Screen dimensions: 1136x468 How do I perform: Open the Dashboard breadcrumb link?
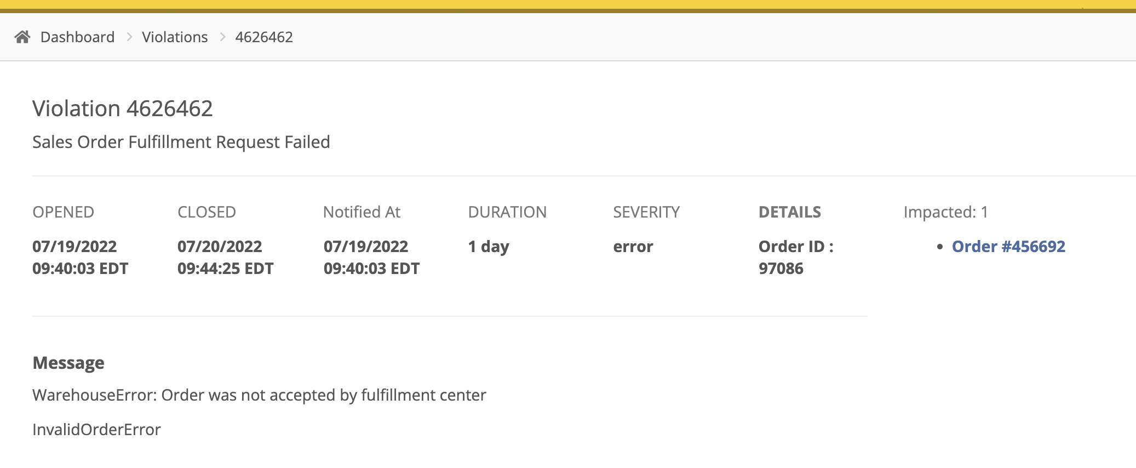click(x=77, y=37)
